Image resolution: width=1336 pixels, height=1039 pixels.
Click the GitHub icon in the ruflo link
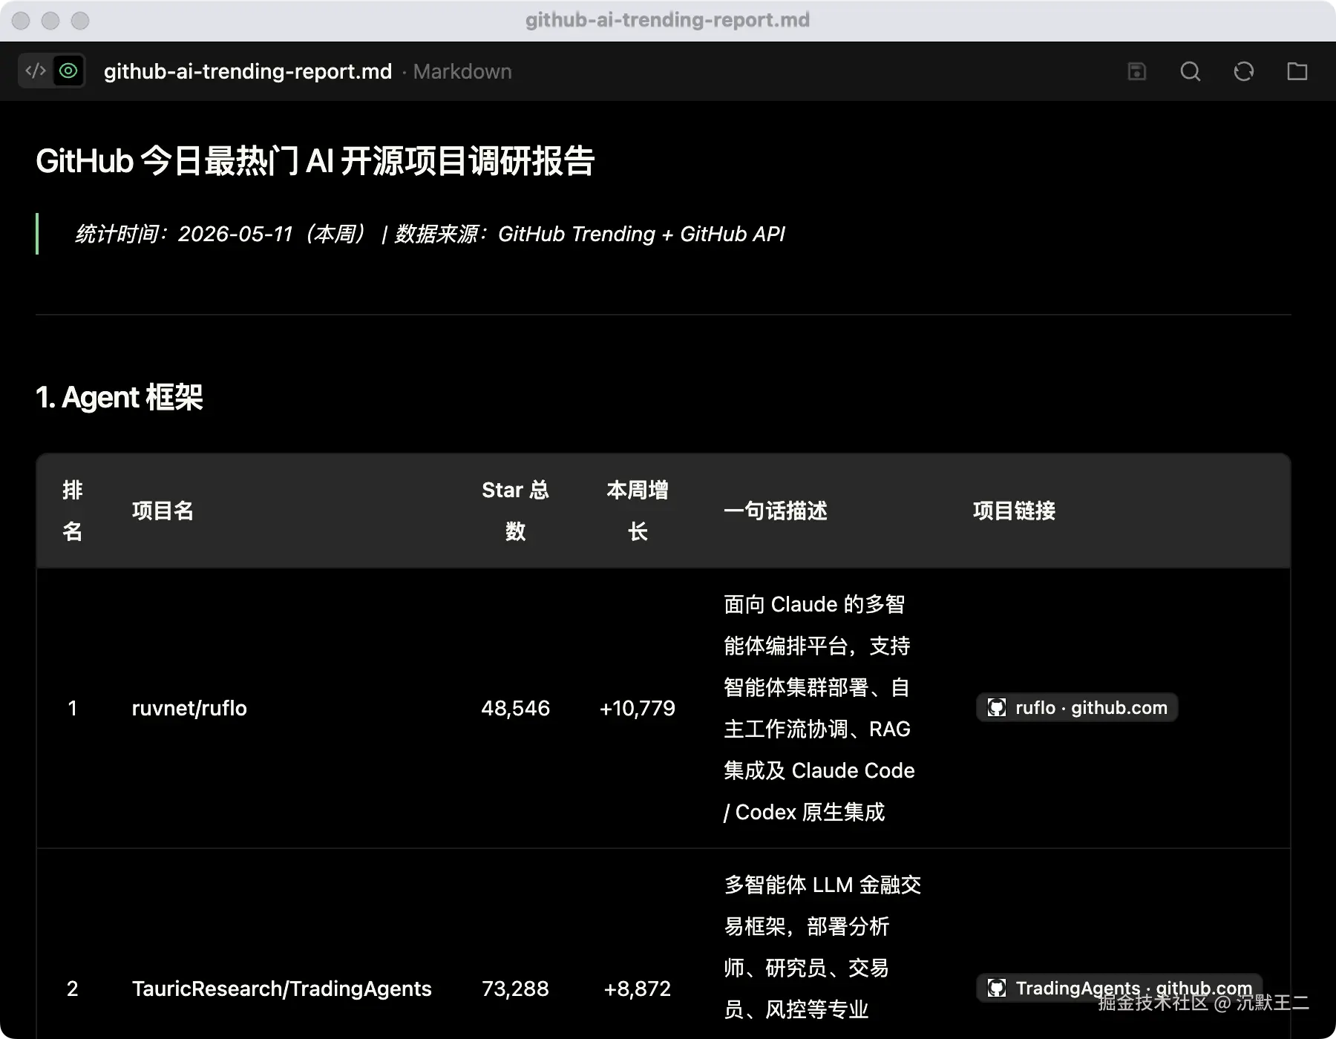997,708
